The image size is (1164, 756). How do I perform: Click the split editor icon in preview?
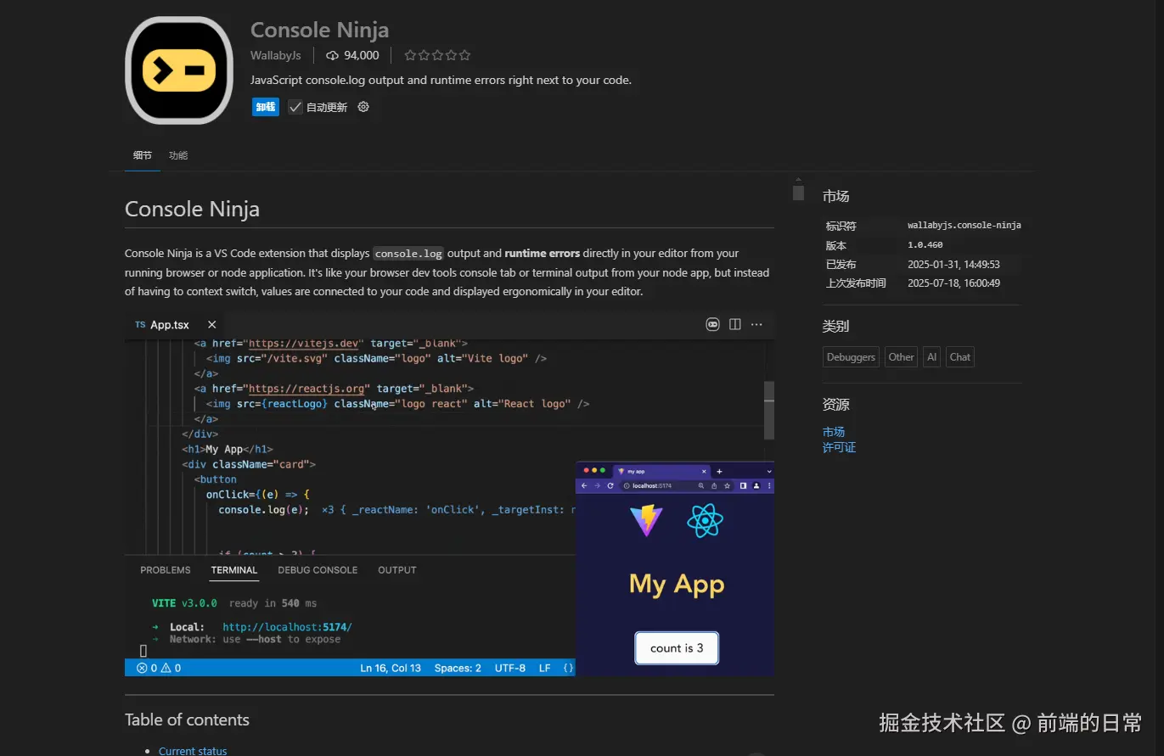(735, 324)
